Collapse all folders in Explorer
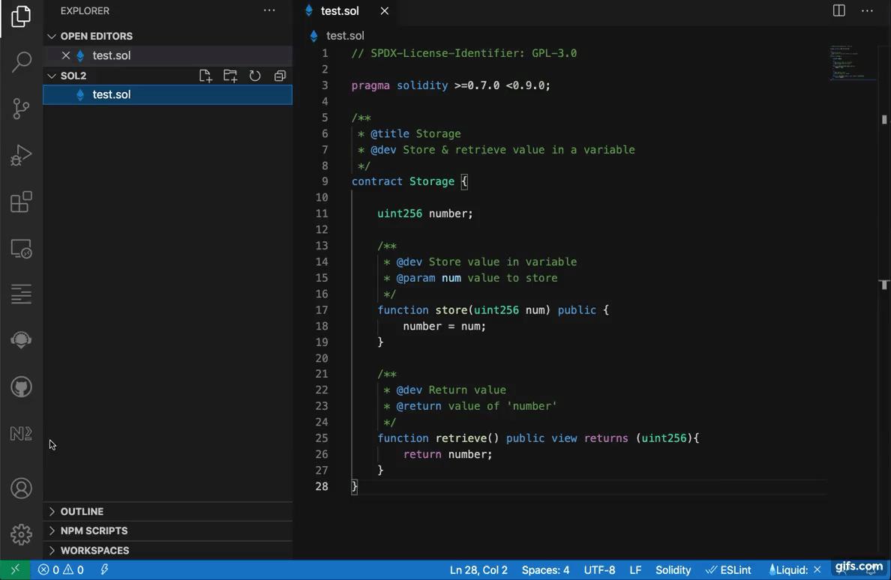The width and height of the screenshot is (891, 580). point(280,76)
